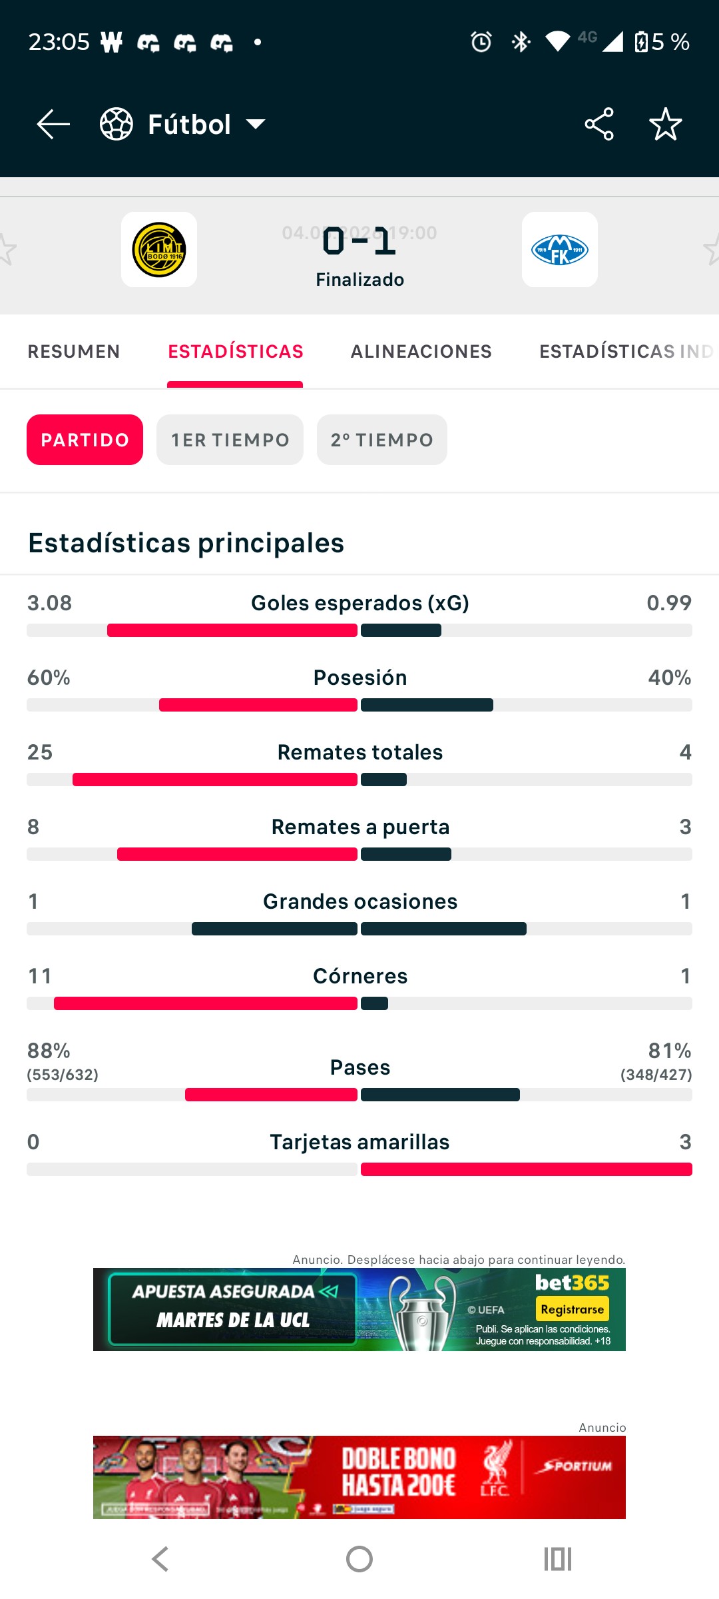Tap Registrarse on the bet365 ad

click(573, 1309)
